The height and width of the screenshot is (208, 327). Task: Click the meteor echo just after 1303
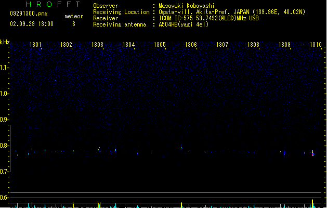point(99,150)
